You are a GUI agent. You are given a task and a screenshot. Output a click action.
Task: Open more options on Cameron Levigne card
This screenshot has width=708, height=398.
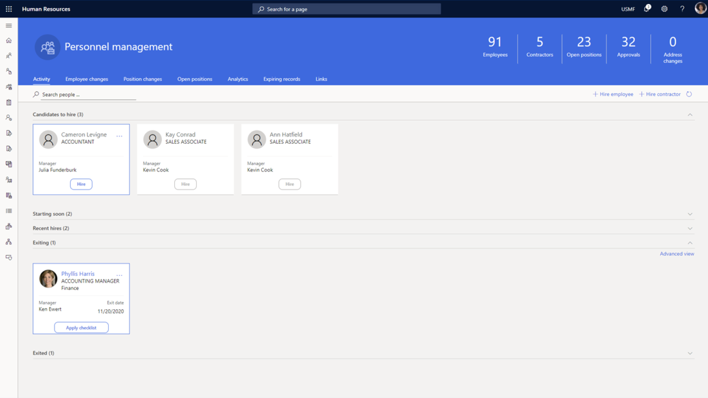pos(119,136)
